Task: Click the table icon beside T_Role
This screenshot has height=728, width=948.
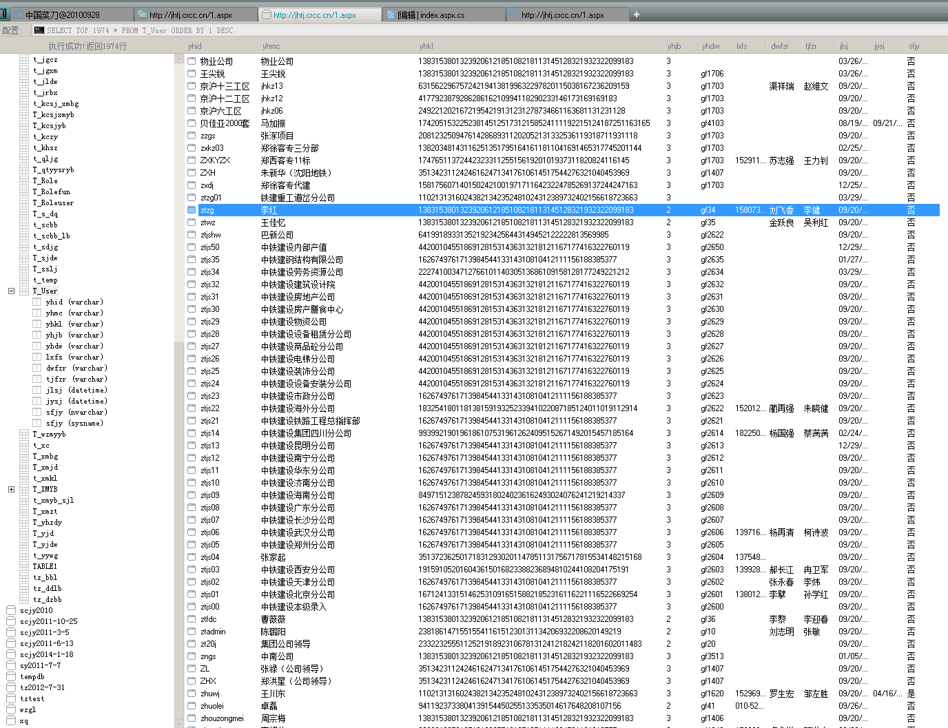Action: click(24, 181)
